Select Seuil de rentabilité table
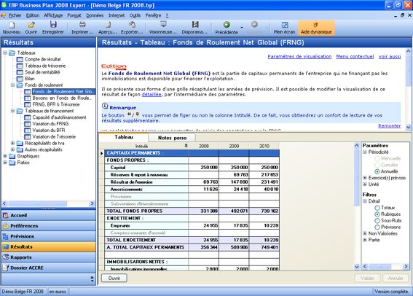413x296 pixels. (42, 72)
